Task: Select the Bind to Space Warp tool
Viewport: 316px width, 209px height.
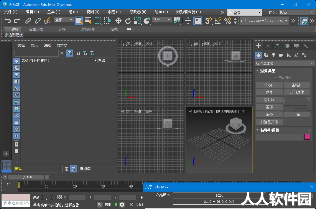Action: pyautogui.click(x=47, y=21)
